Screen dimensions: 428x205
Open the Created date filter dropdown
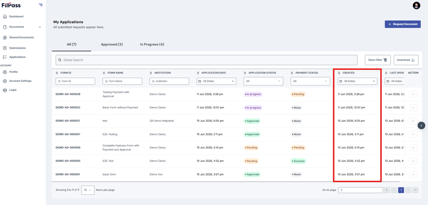[x=357, y=81]
